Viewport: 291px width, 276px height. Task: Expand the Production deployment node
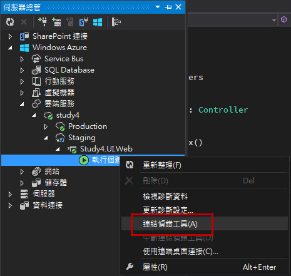(x=46, y=126)
